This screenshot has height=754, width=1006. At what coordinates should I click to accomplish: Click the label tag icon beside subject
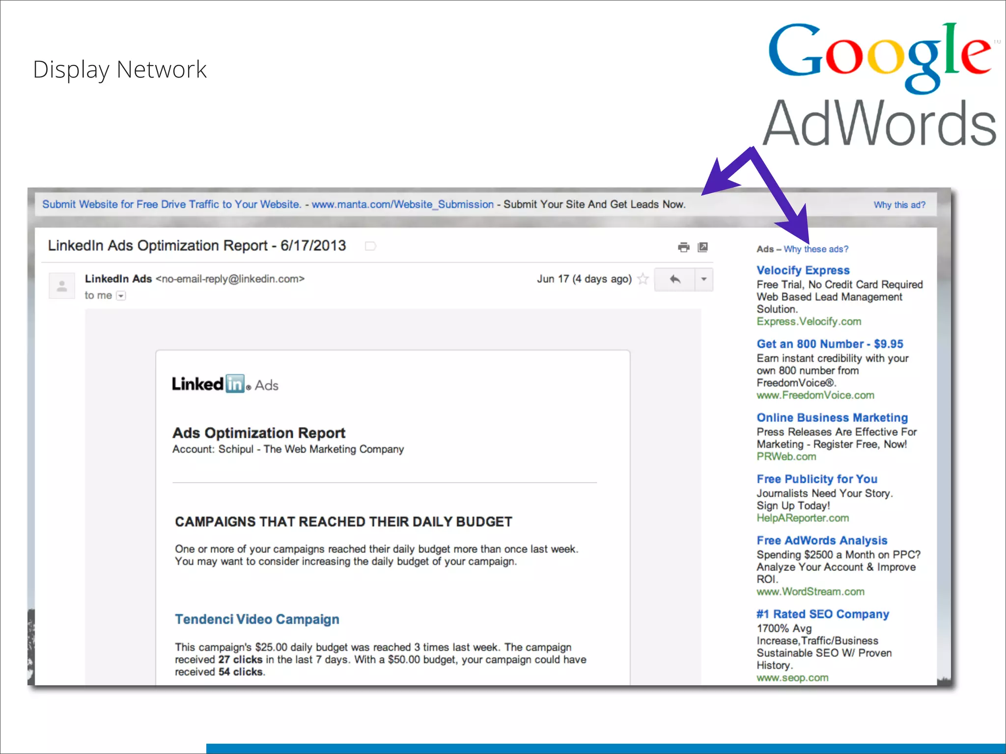370,246
